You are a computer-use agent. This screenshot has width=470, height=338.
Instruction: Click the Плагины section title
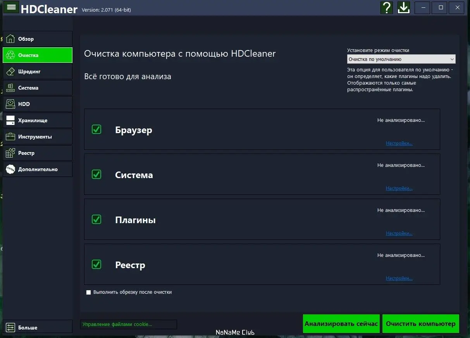click(136, 220)
